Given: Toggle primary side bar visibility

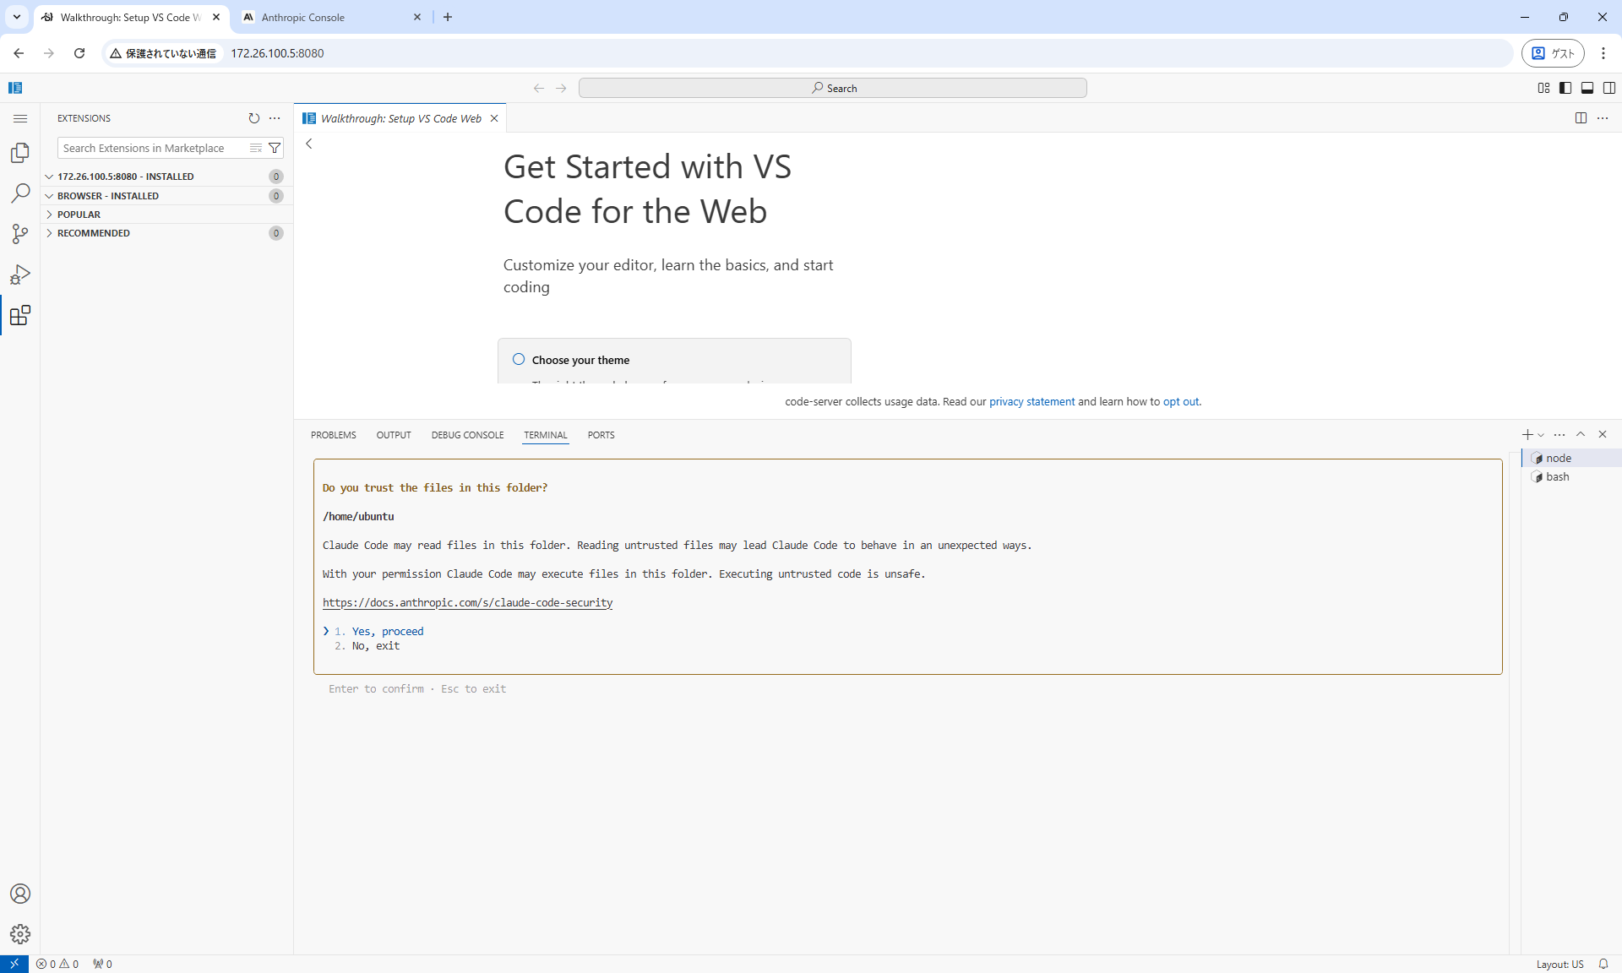Looking at the screenshot, I should coord(1565,88).
